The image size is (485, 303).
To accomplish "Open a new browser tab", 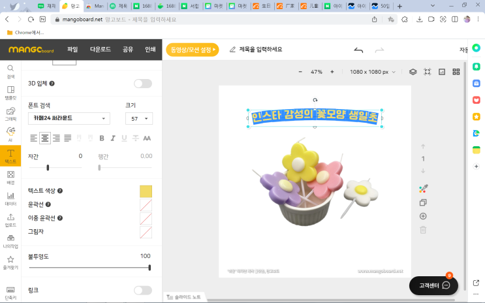I will tap(399, 6).
